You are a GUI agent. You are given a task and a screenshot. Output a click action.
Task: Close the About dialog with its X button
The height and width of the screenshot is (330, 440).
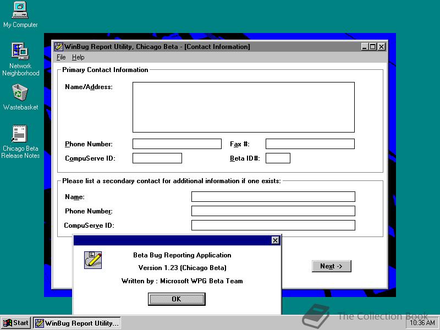coord(276,240)
